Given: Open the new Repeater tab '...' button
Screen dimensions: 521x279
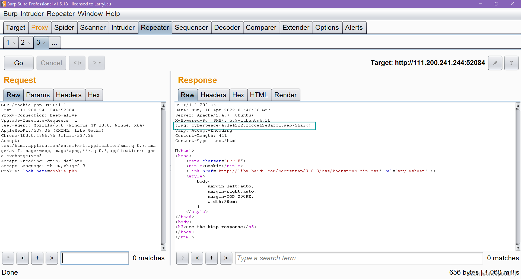Looking at the screenshot, I should click(x=55, y=43).
